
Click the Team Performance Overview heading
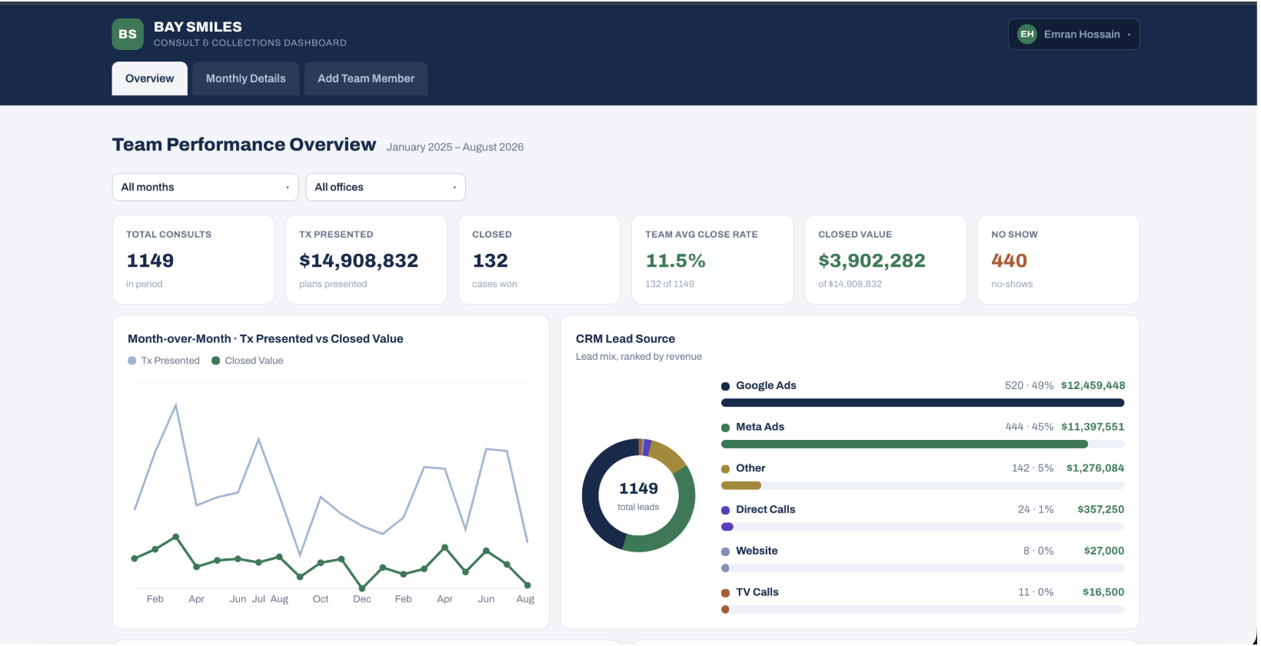(x=244, y=145)
